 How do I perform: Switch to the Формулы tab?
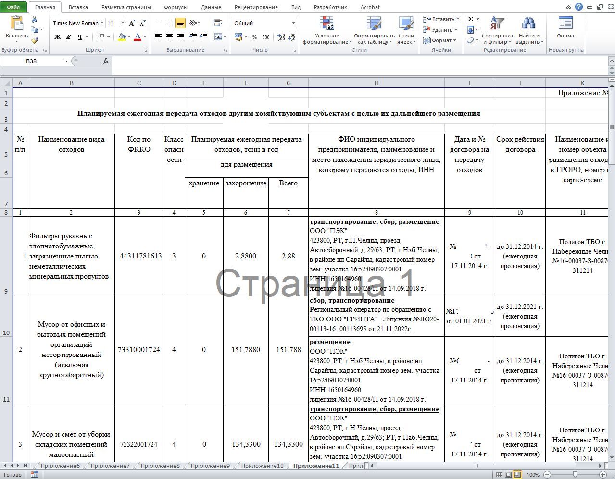tap(176, 7)
